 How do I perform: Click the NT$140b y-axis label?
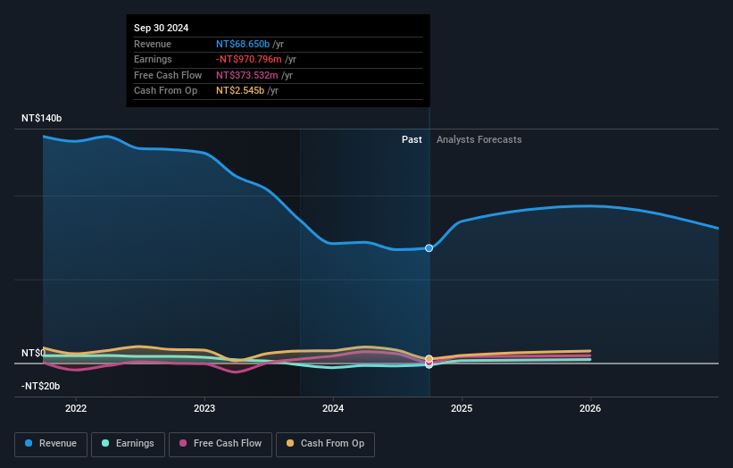[x=42, y=118]
